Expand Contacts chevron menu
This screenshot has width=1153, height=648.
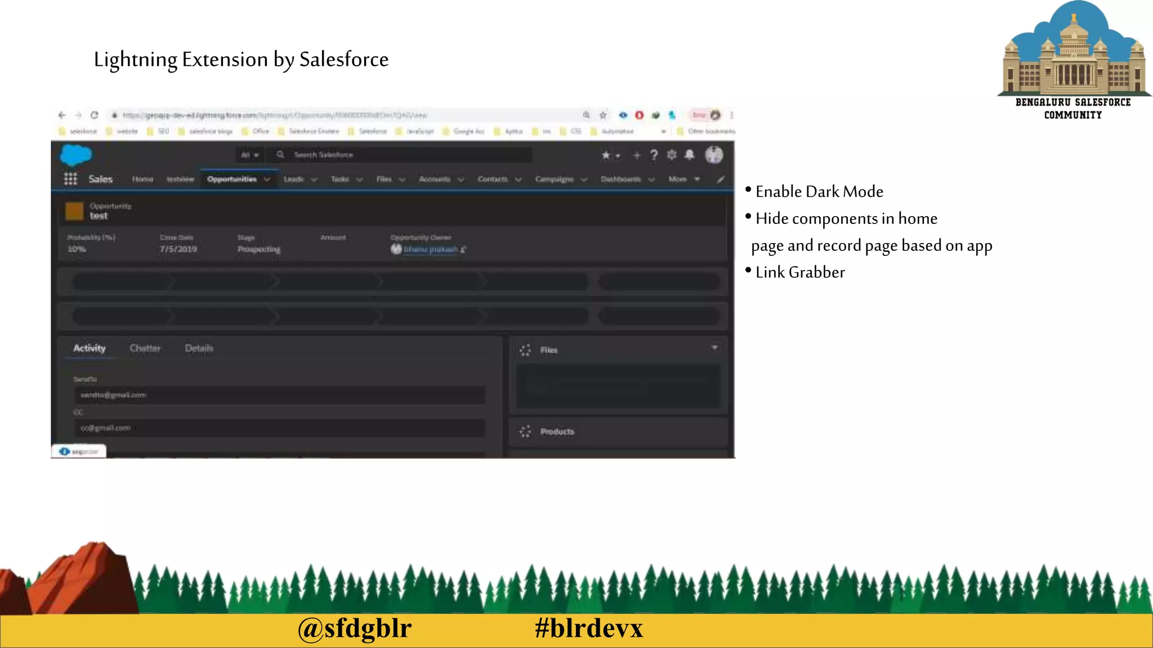519,179
